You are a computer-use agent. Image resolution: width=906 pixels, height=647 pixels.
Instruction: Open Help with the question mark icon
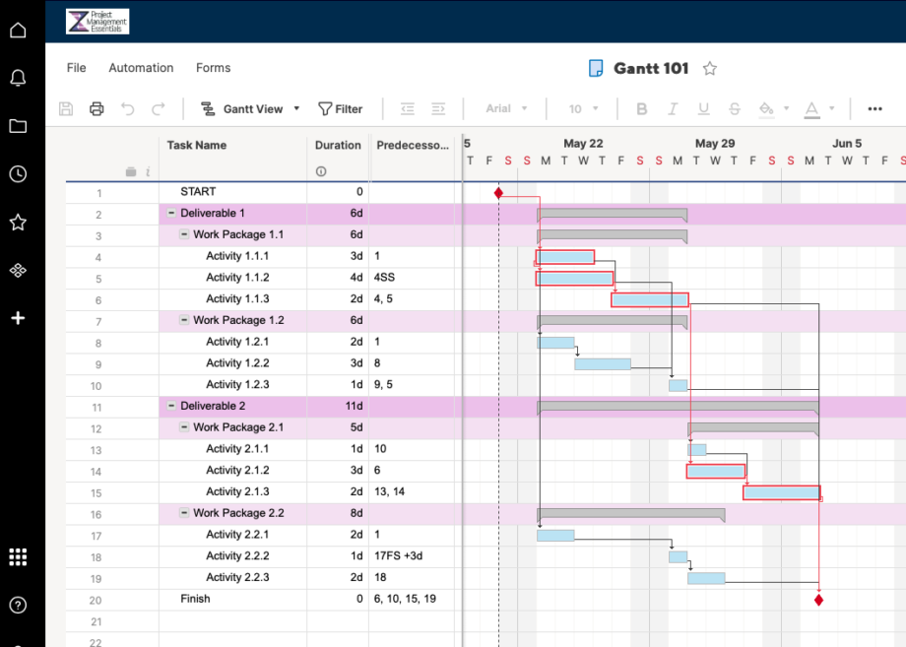click(18, 605)
